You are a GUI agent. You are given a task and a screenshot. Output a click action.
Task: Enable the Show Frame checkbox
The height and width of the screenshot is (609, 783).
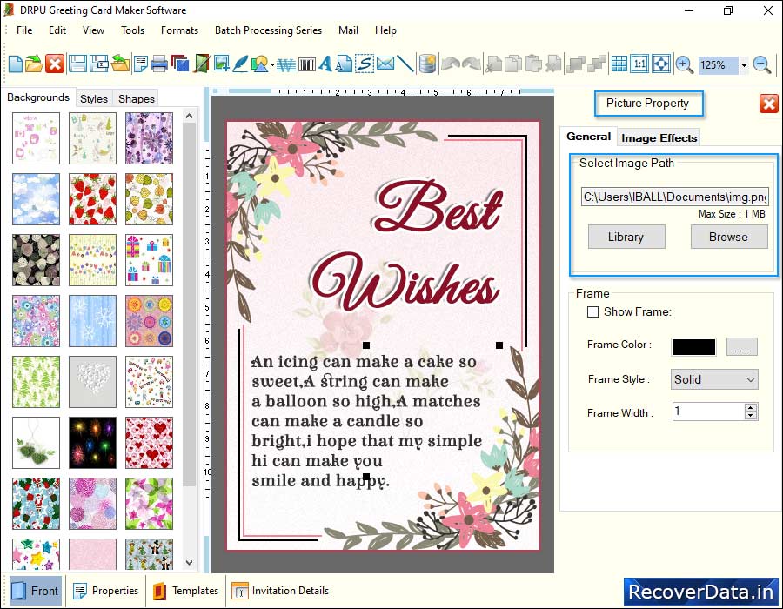click(x=592, y=312)
